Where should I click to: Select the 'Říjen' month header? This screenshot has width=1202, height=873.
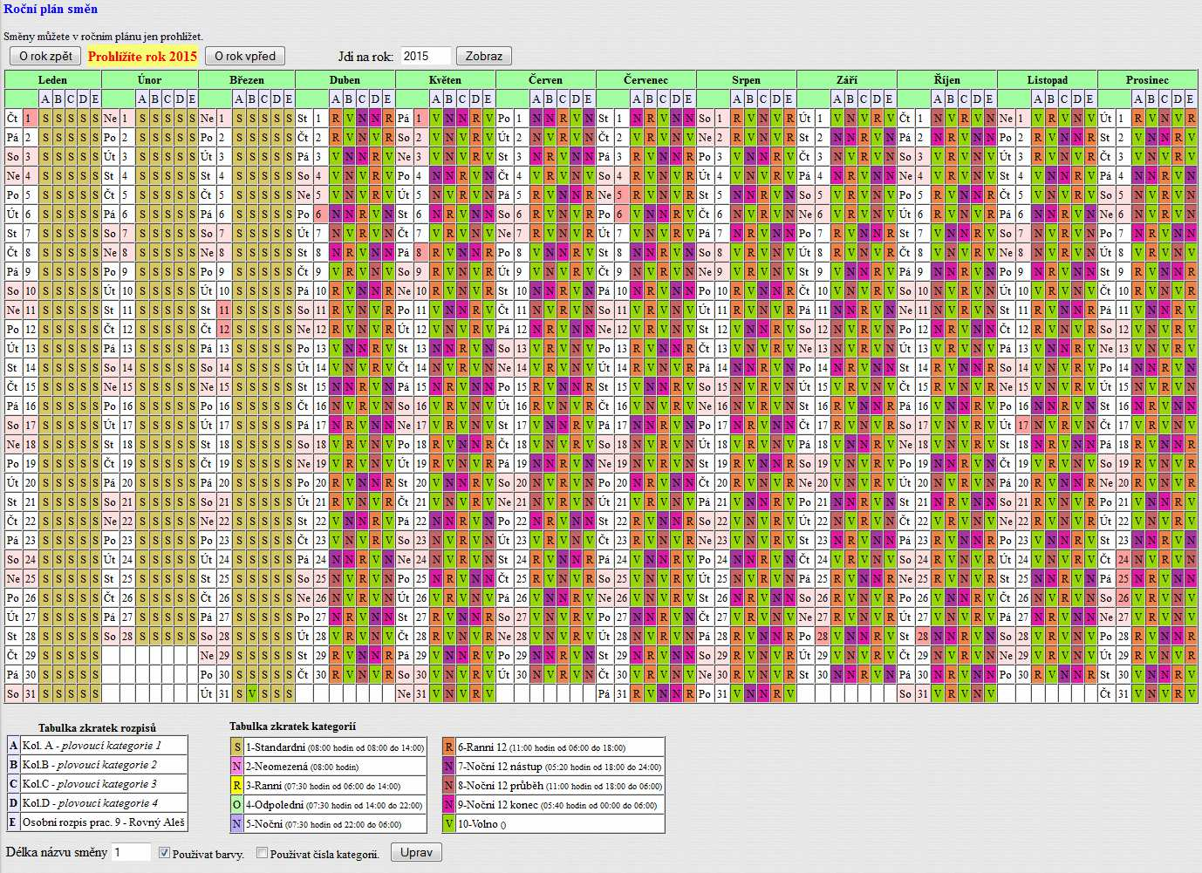pyautogui.click(x=946, y=79)
